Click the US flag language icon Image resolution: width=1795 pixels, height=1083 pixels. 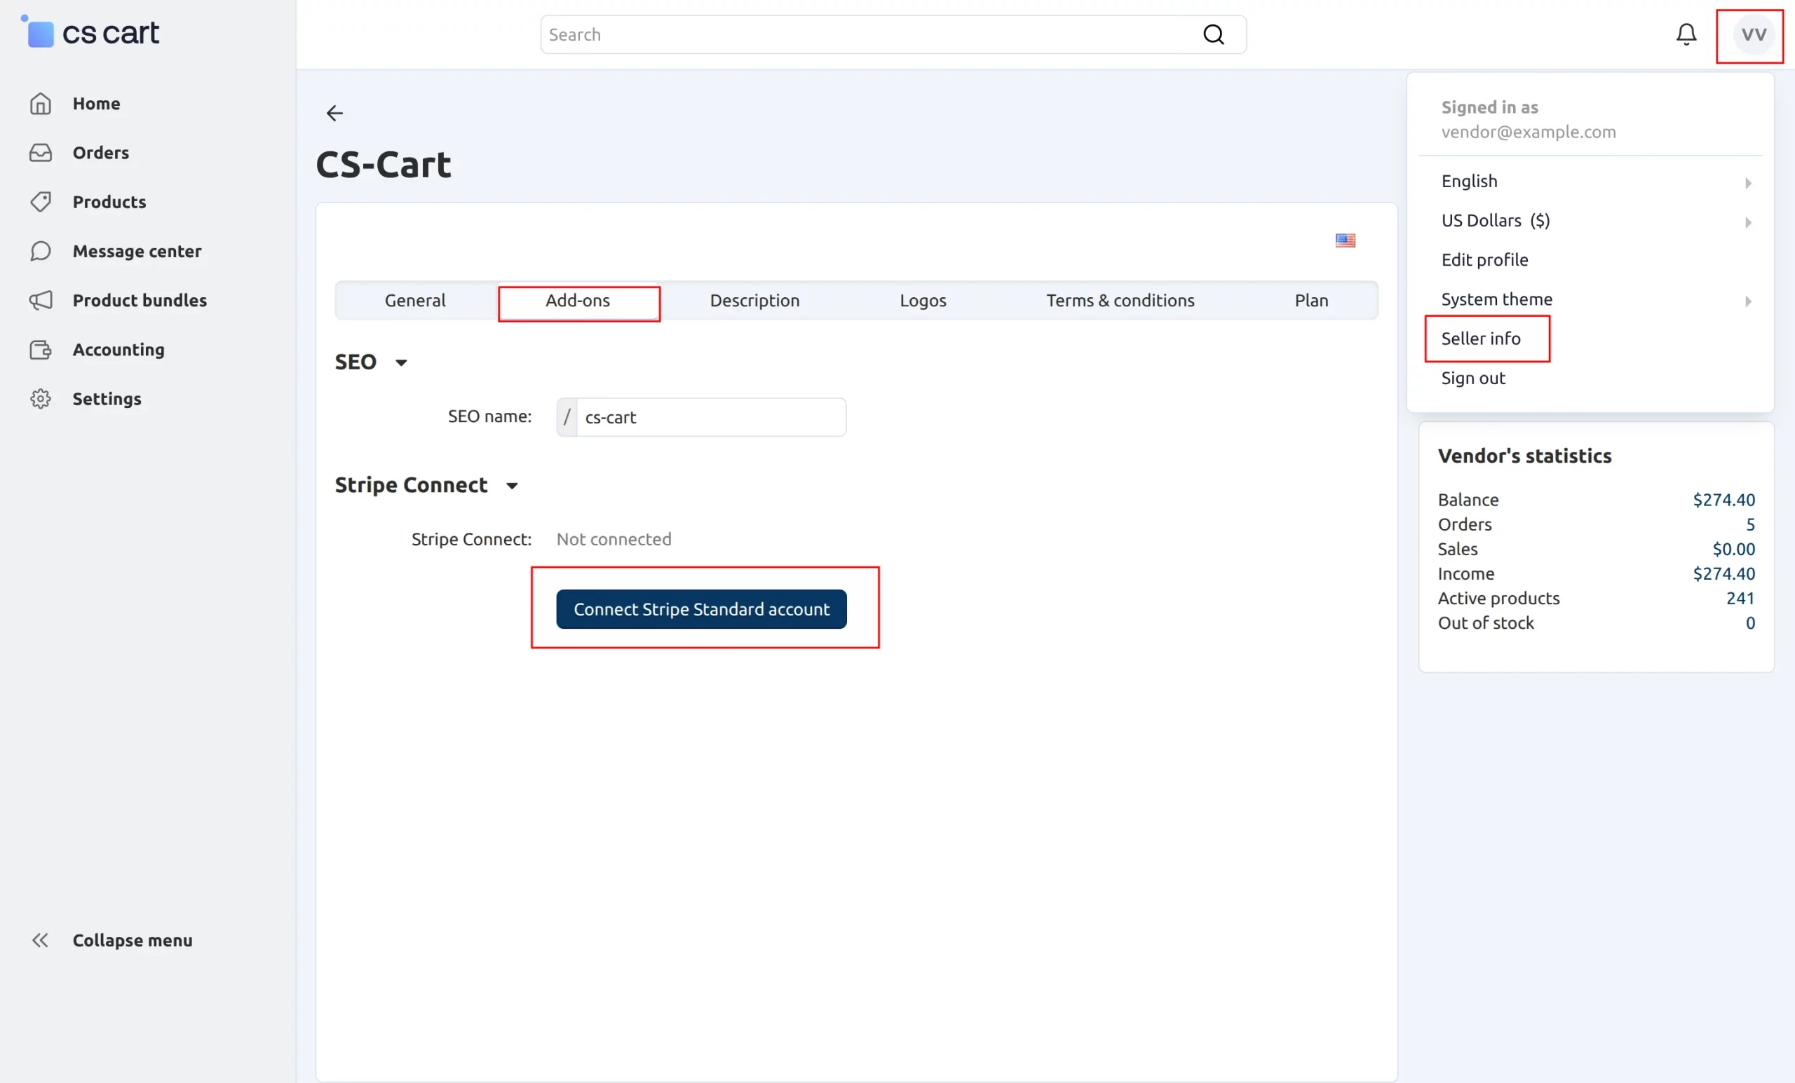pos(1346,240)
